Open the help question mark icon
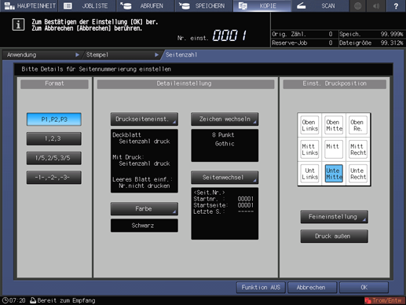Screen dimensions: 406x305 coord(396,6)
